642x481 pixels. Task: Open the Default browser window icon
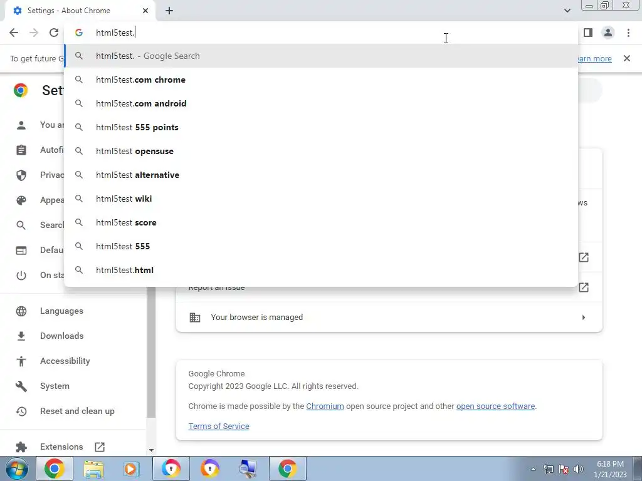(21, 251)
